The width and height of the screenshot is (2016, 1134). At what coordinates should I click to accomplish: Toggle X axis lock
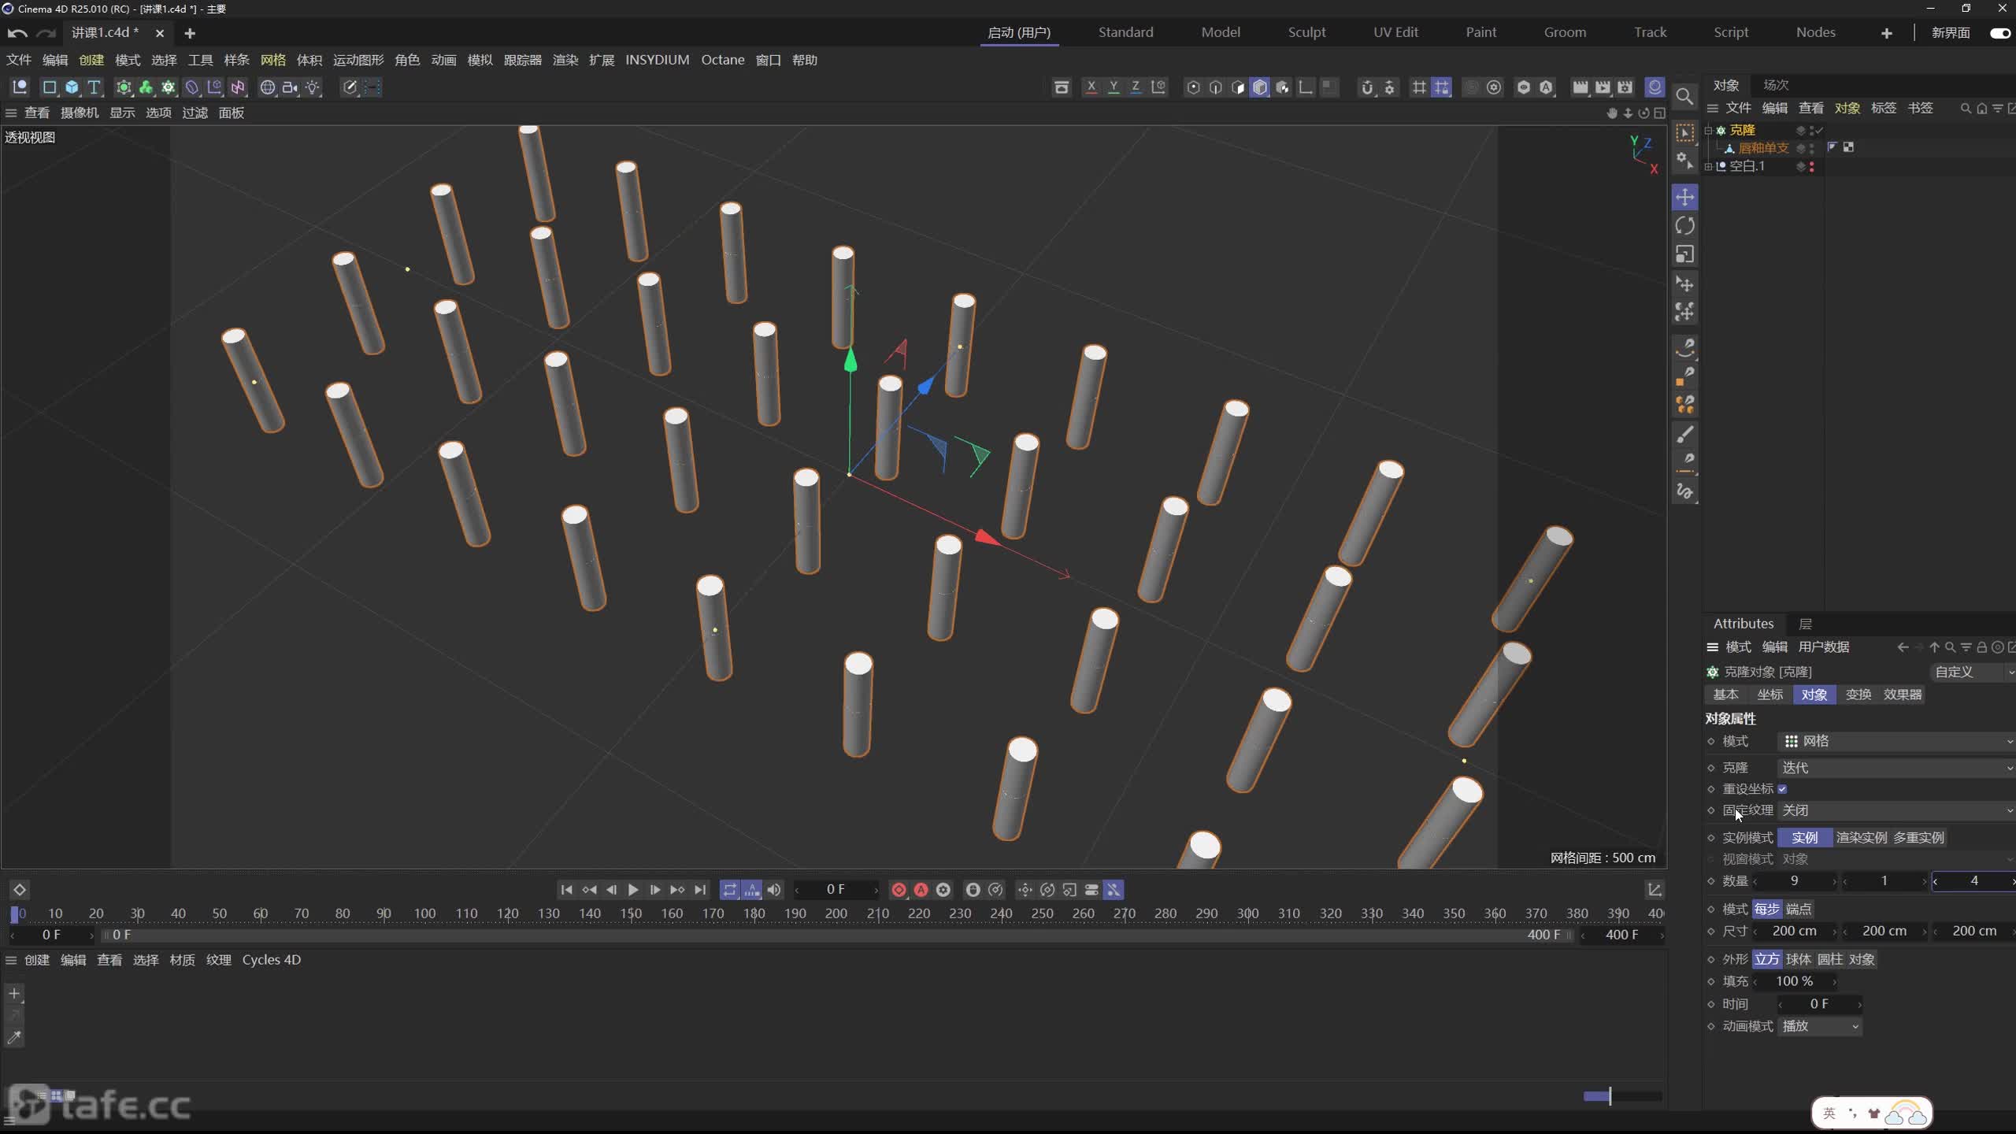coord(1091,87)
